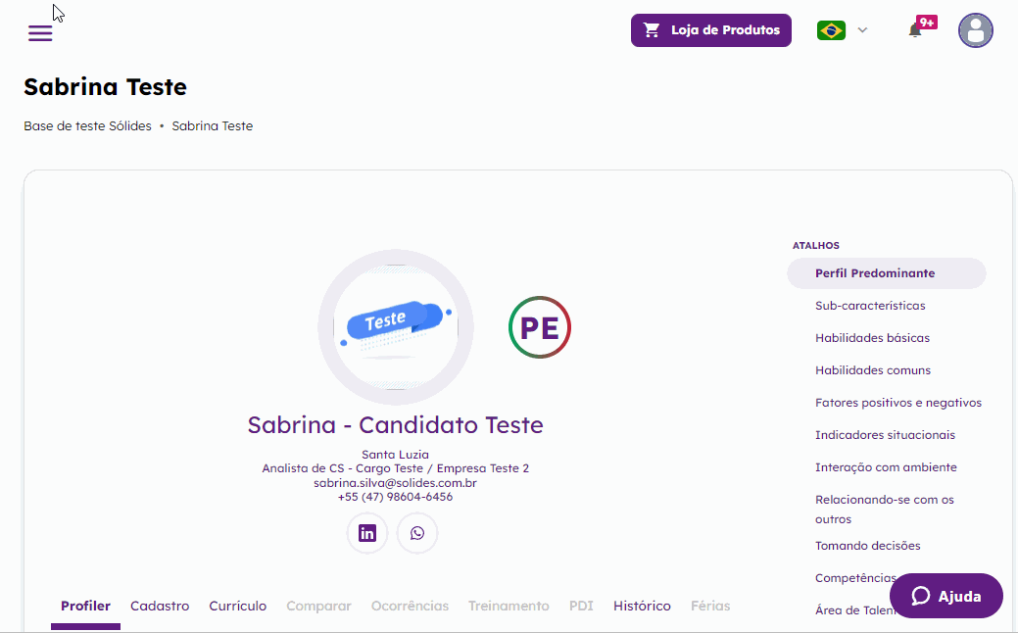
Task: Click the LinkedIn icon button
Action: click(367, 533)
